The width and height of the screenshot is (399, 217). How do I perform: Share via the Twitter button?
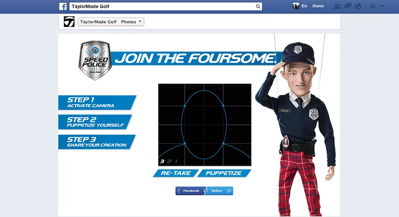click(x=219, y=191)
